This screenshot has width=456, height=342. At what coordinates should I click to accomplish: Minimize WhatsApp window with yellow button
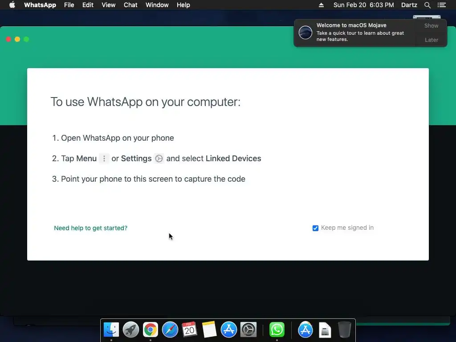[x=17, y=39]
